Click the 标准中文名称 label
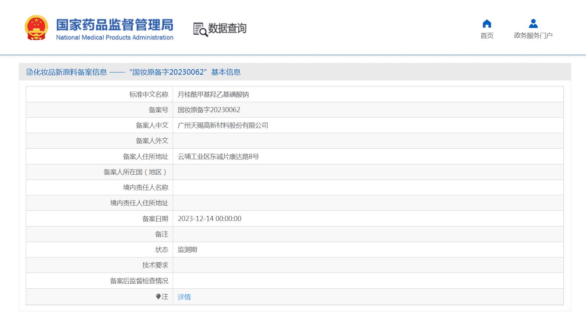 pos(149,95)
